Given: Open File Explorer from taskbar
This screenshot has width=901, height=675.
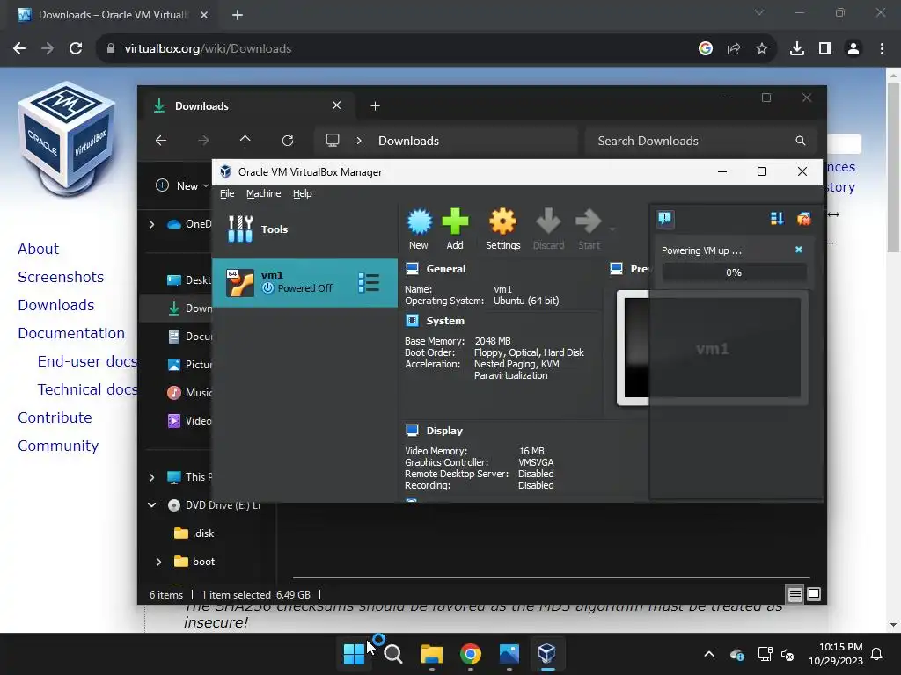Looking at the screenshot, I should 431,654.
